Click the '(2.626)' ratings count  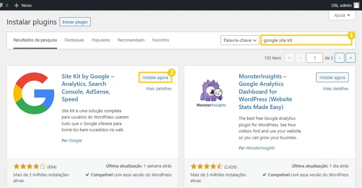click(x=230, y=167)
